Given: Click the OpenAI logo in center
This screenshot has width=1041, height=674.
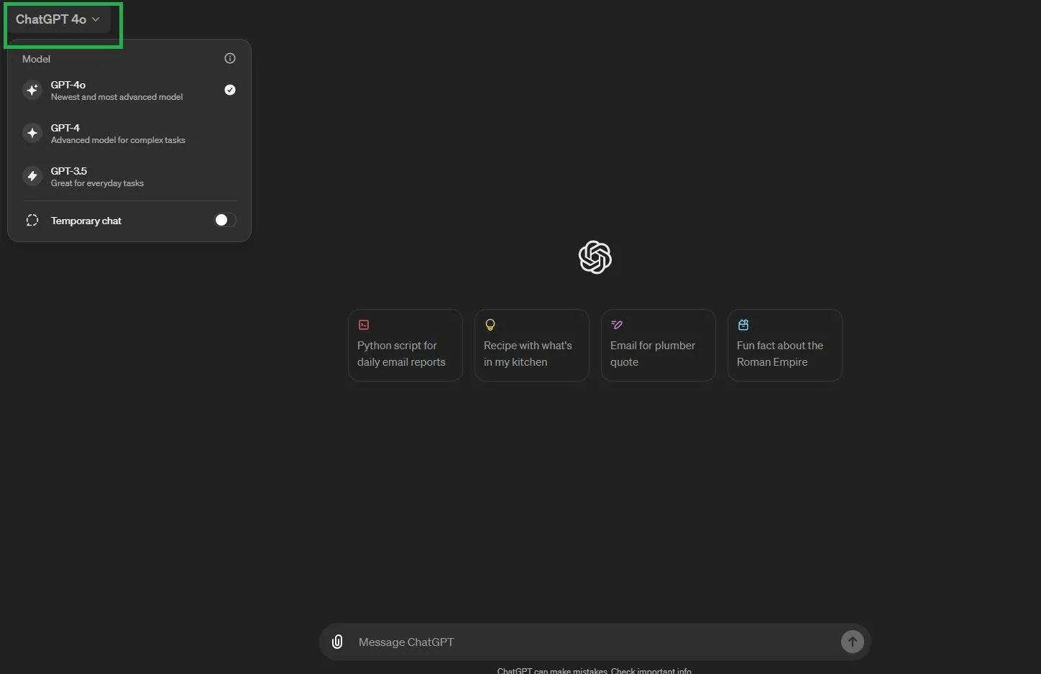Looking at the screenshot, I should 595,257.
